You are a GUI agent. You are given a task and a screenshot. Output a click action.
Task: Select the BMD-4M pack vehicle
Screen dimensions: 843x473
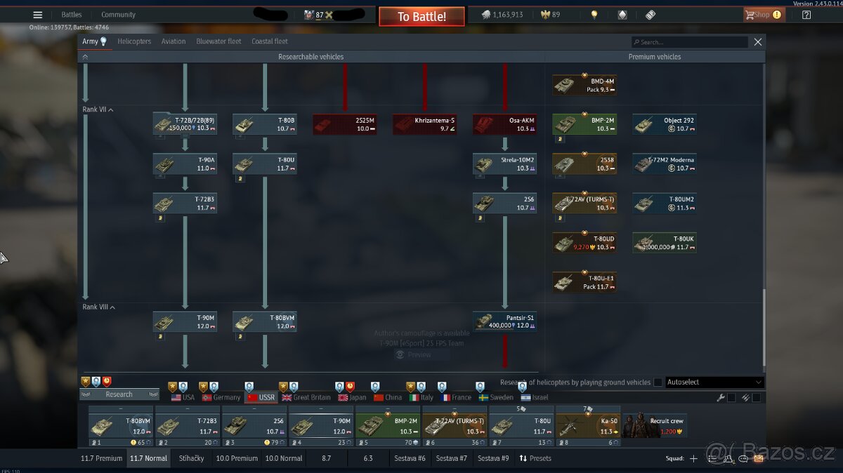point(584,85)
